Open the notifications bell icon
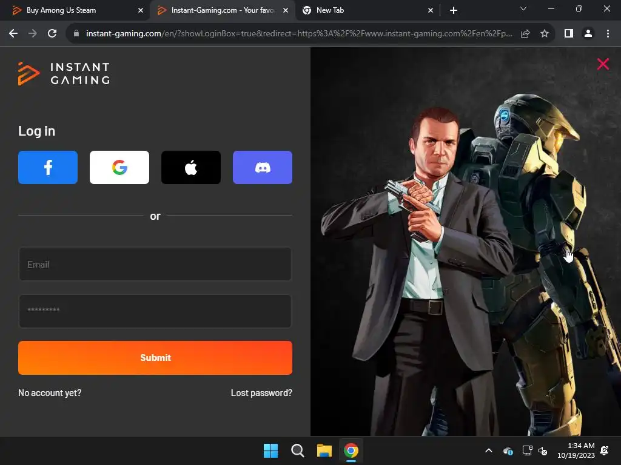 click(605, 450)
